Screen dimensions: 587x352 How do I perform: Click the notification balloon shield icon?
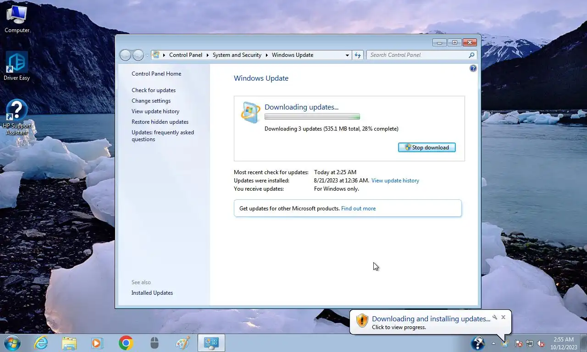click(362, 320)
